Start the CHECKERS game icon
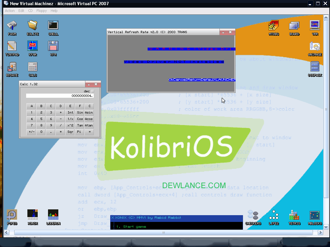Viewport: 330px width, 247px height. [x=253, y=217]
